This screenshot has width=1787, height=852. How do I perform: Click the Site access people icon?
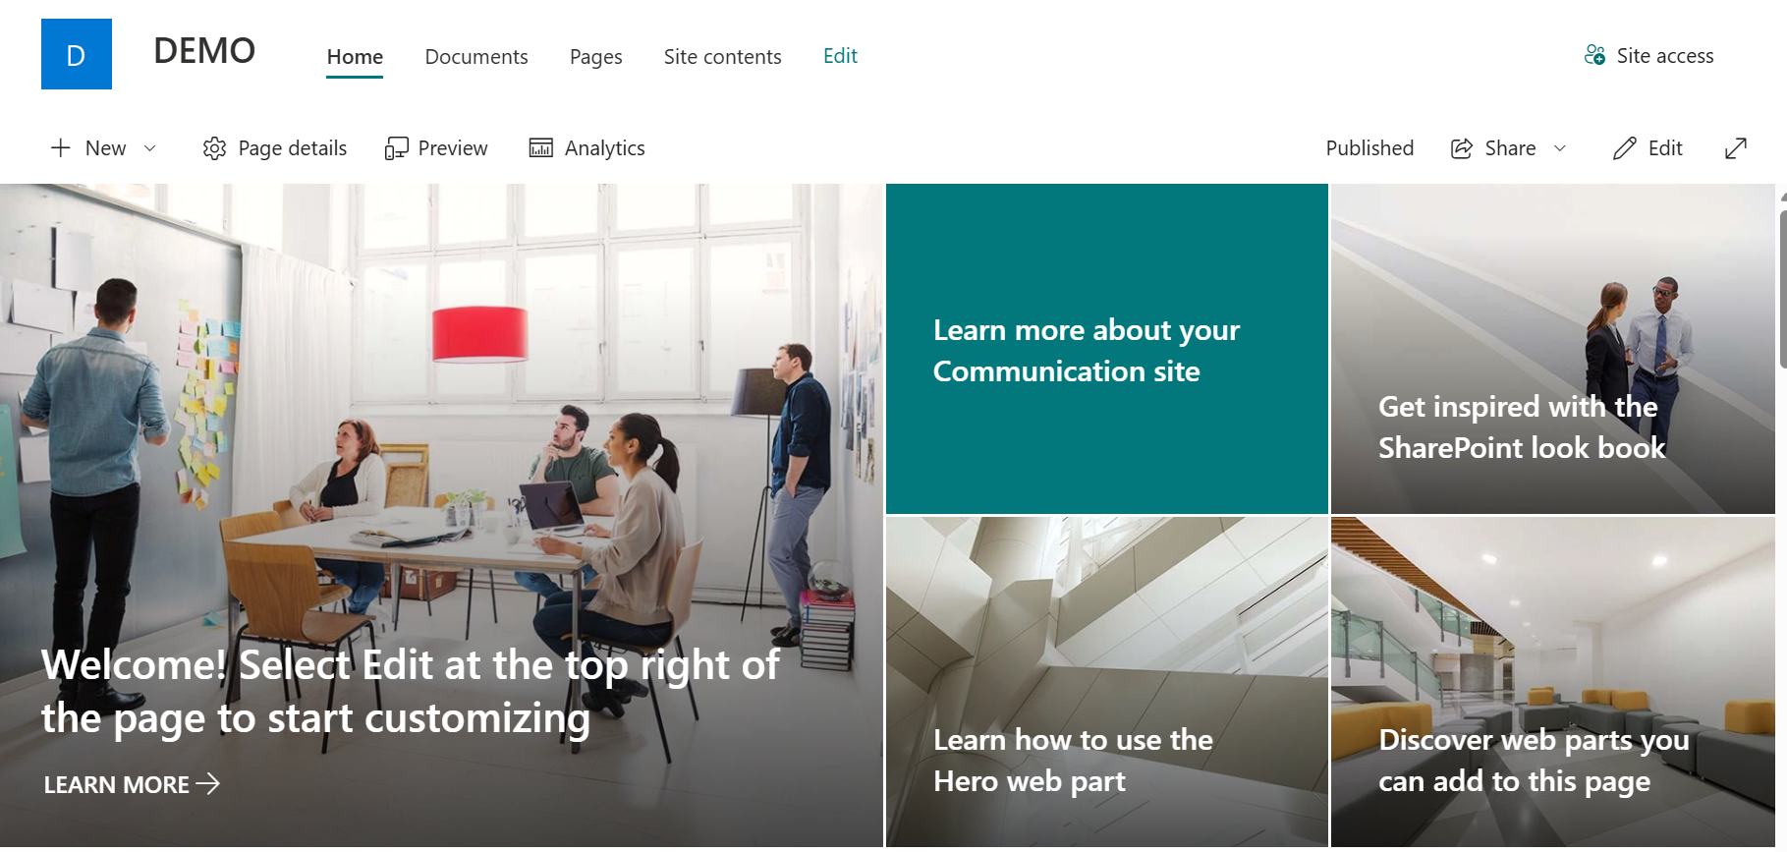1595,55
